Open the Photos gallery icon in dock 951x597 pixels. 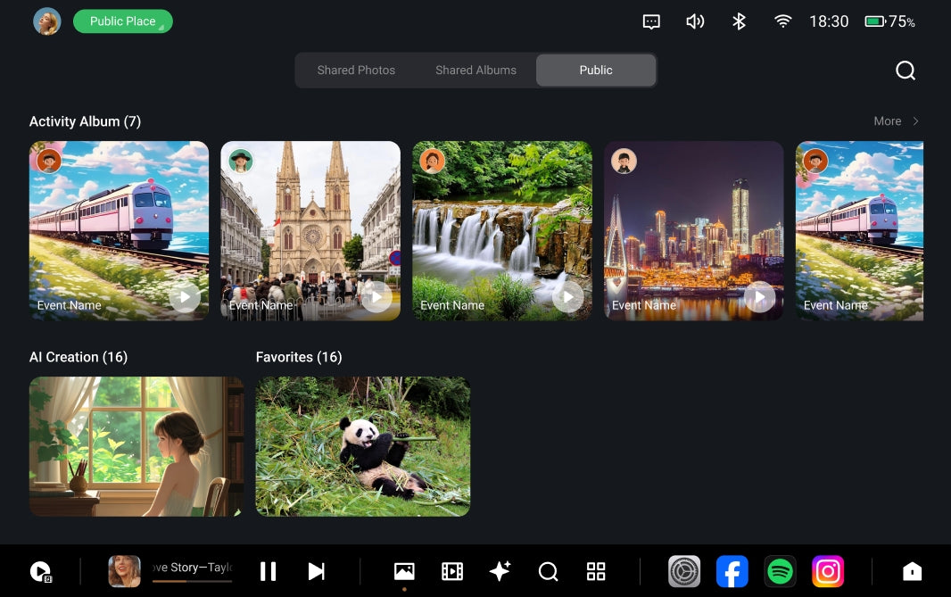[404, 571]
